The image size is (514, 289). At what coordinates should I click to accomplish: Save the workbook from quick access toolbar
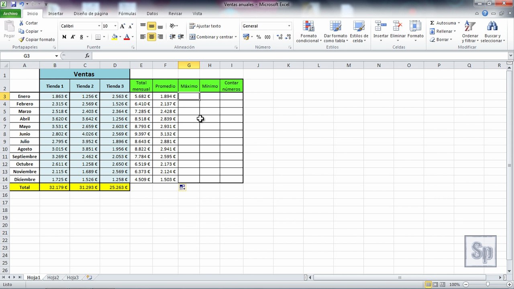point(13,4)
